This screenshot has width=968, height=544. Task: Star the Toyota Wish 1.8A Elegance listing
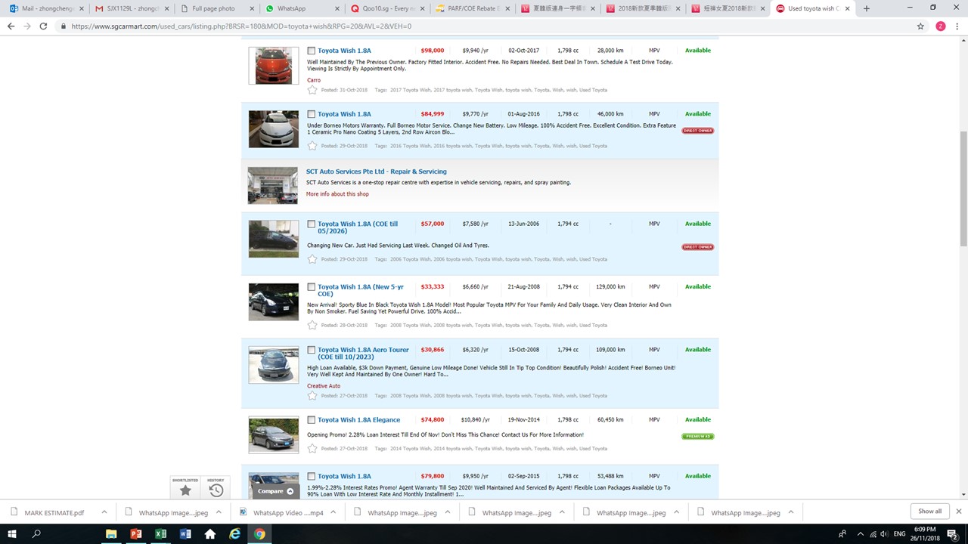point(312,448)
